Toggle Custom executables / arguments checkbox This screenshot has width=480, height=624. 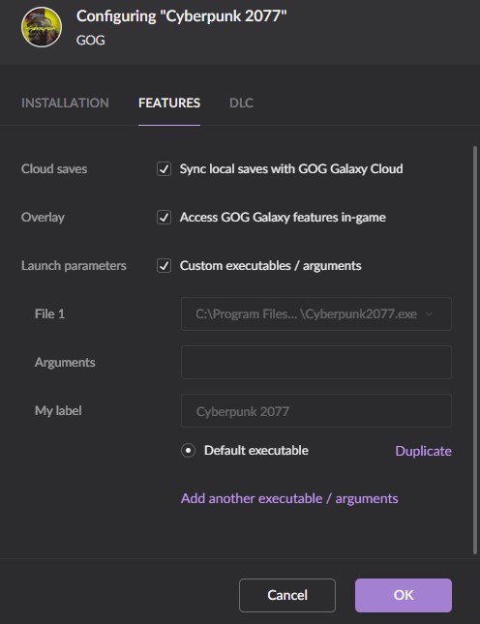(x=164, y=266)
